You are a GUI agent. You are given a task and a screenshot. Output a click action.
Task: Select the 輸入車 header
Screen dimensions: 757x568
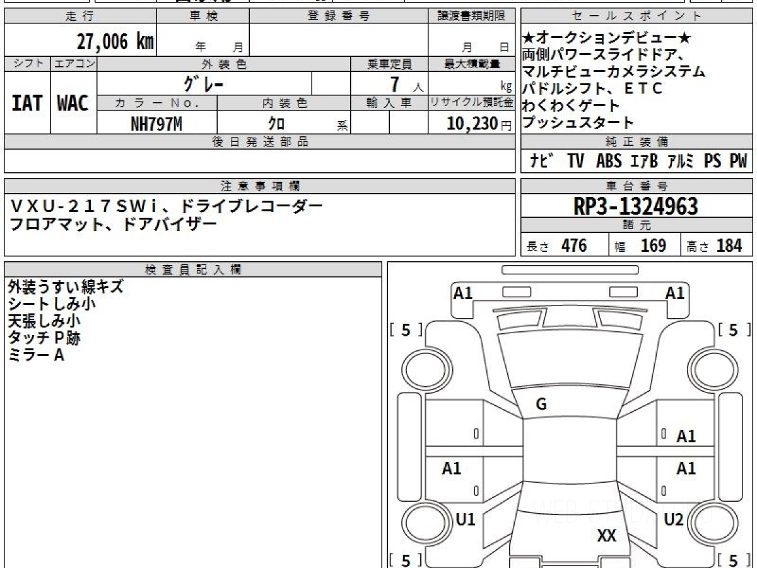389,103
